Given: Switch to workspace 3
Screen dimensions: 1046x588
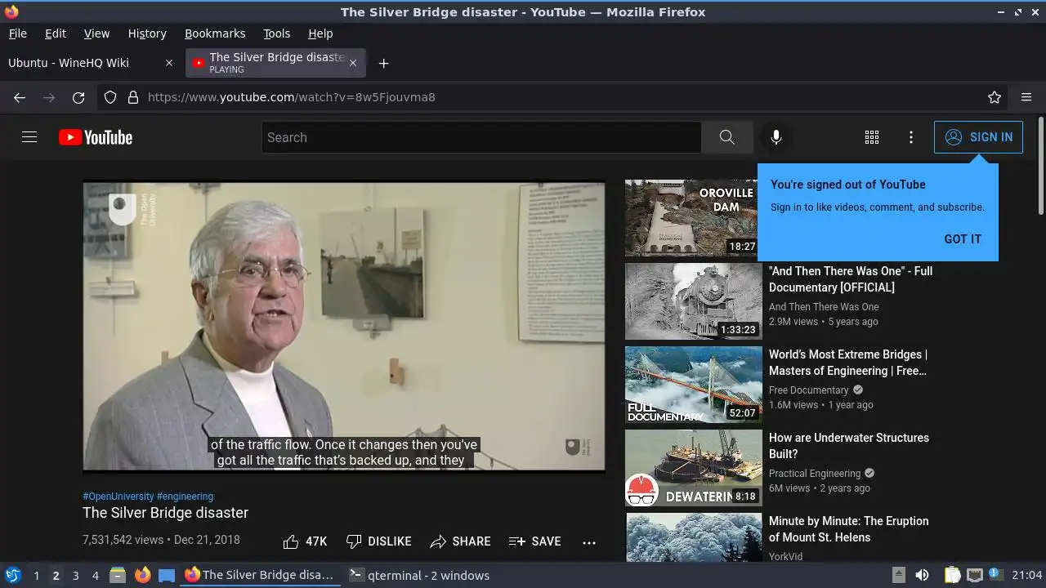Looking at the screenshot, I should (x=75, y=576).
